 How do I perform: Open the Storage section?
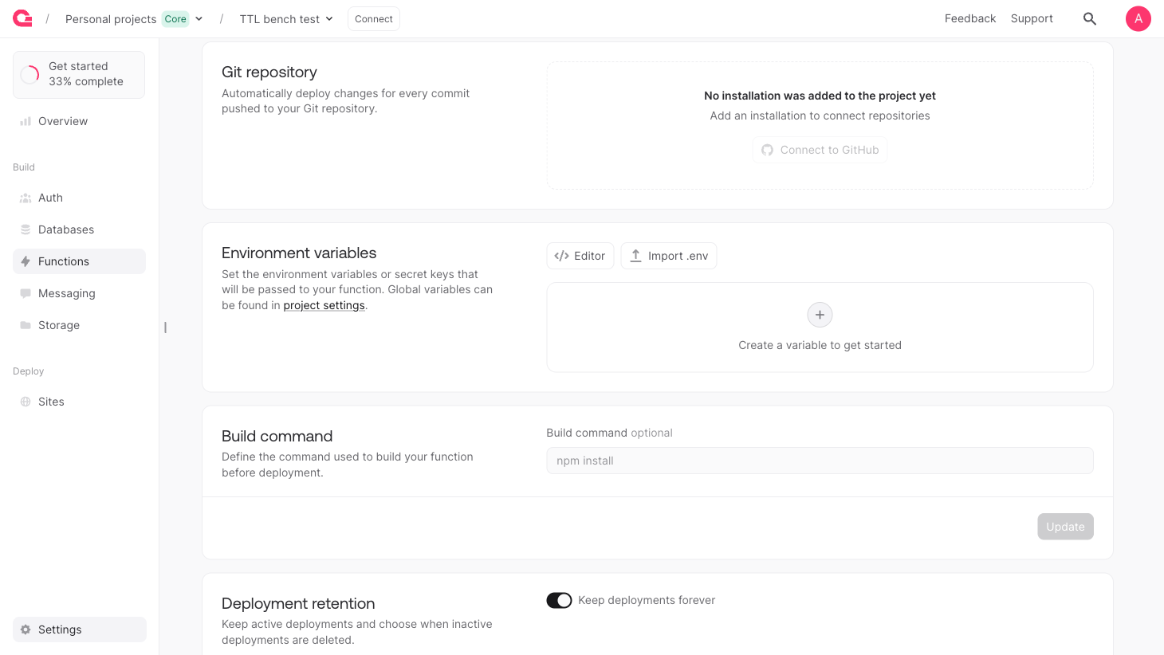coord(58,325)
